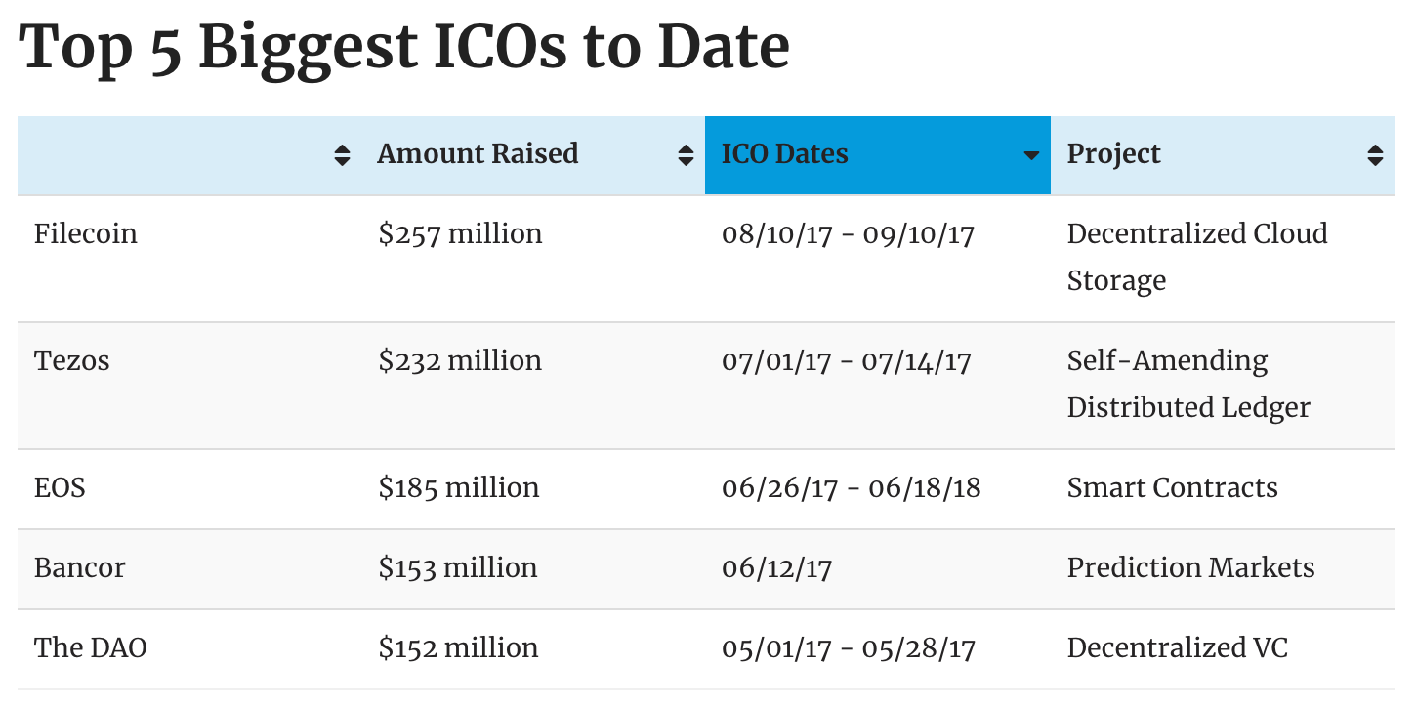The width and height of the screenshot is (1416, 709).
Task: Click descending arrow in ICO Dates header
Action: pos(1030,156)
